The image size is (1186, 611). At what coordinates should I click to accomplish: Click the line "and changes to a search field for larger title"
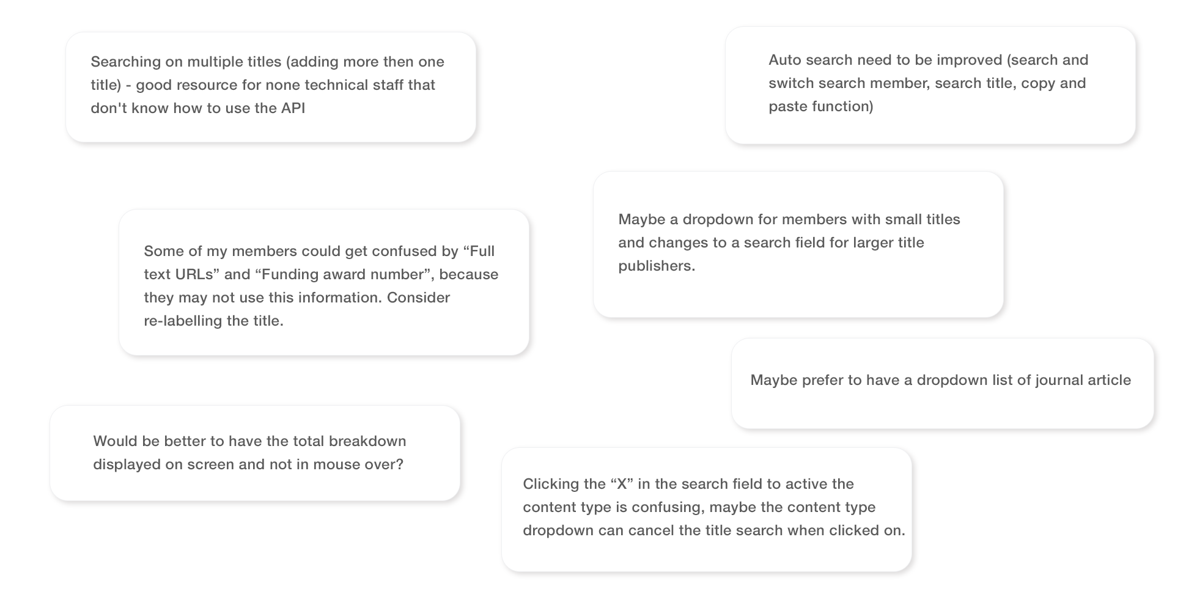(771, 243)
